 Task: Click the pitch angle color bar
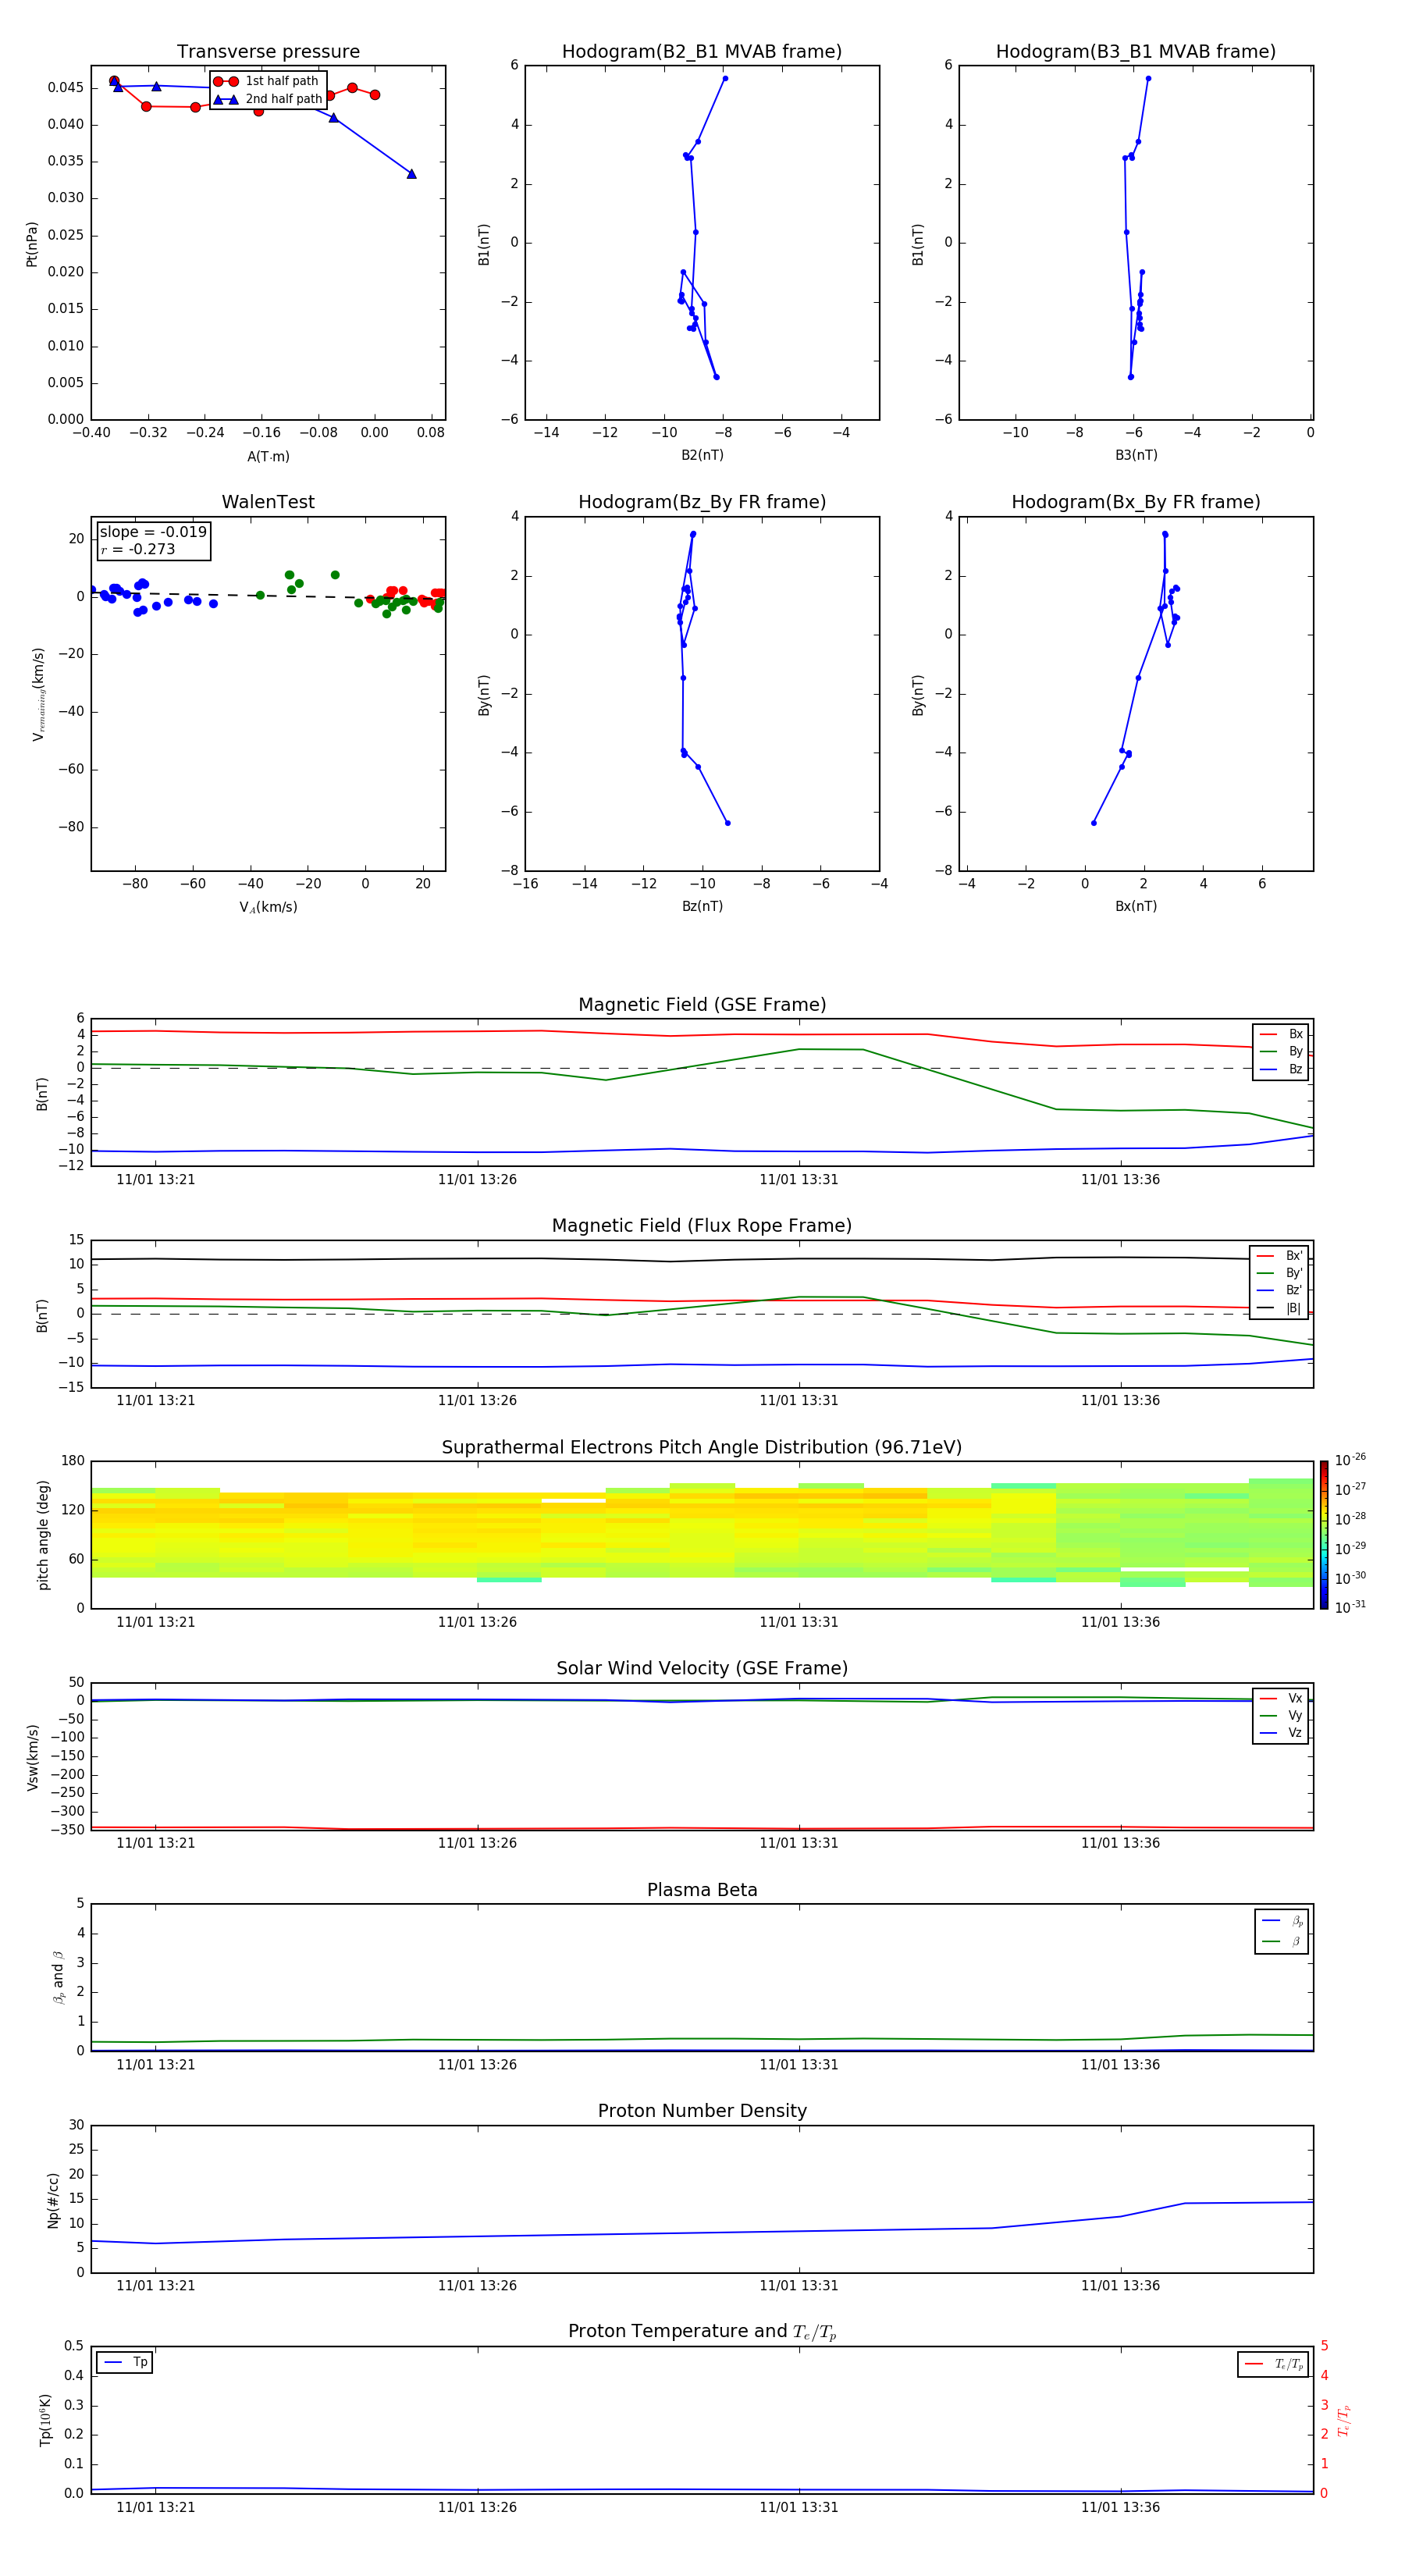point(1324,1534)
